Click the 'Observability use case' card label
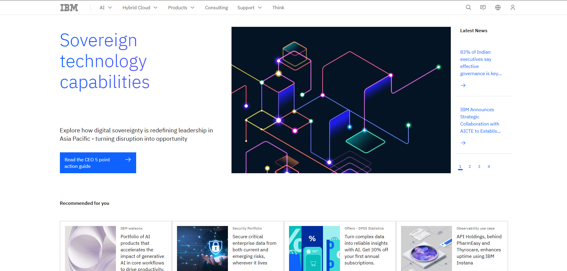 476,228
